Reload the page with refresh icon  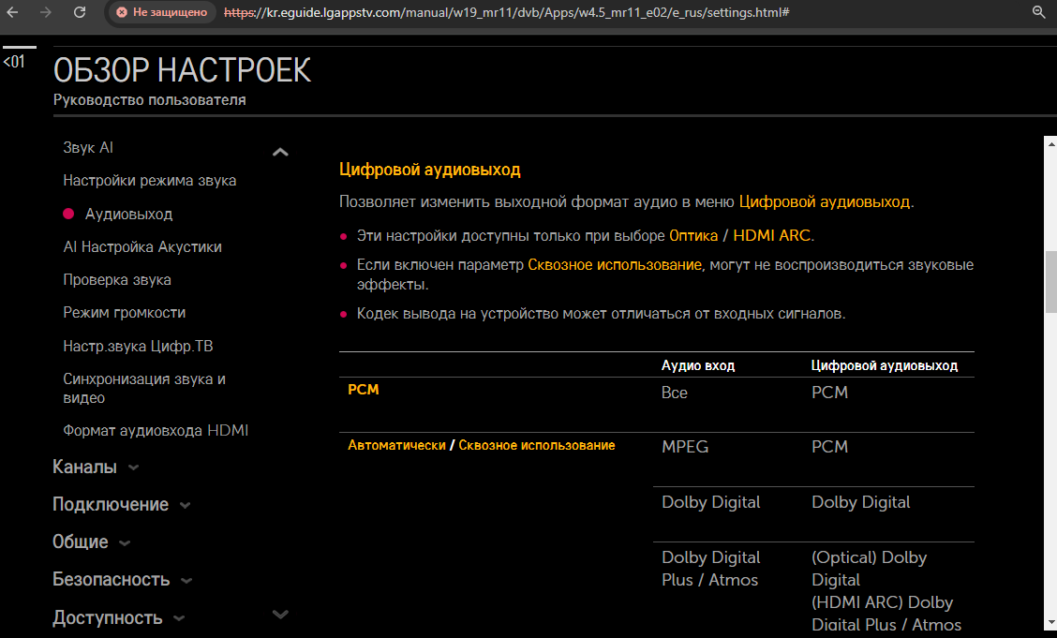[80, 12]
